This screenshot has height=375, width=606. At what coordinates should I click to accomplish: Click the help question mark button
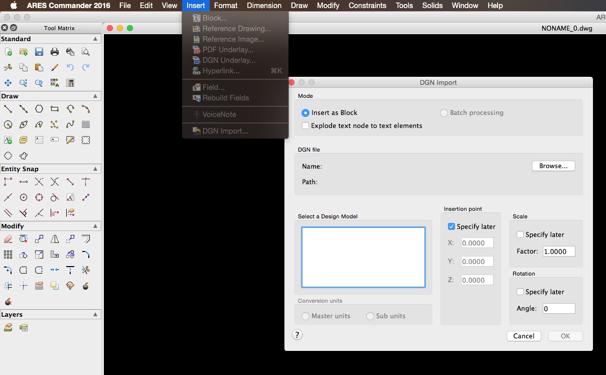coord(297,335)
